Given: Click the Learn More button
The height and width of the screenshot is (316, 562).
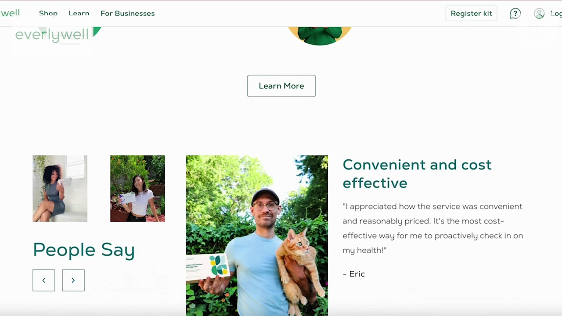Looking at the screenshot, I should pos(281,86).
